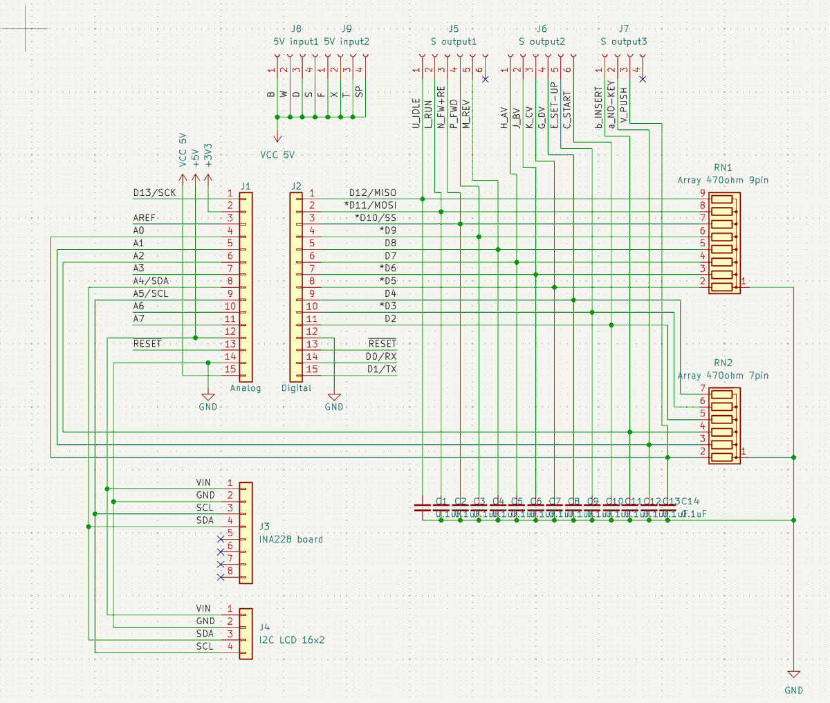Click the 'INA228 board' value text

tap(291, 539)
